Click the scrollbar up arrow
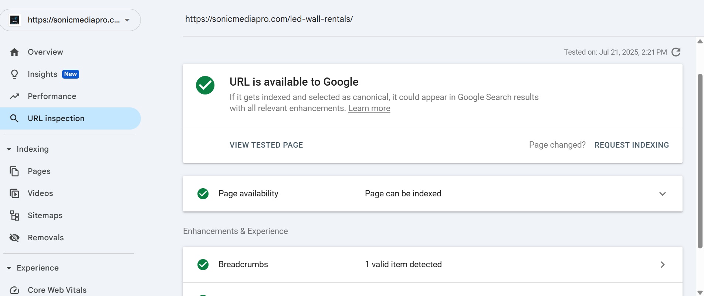This screenshot has width=704, height=296. pos(700,41)
